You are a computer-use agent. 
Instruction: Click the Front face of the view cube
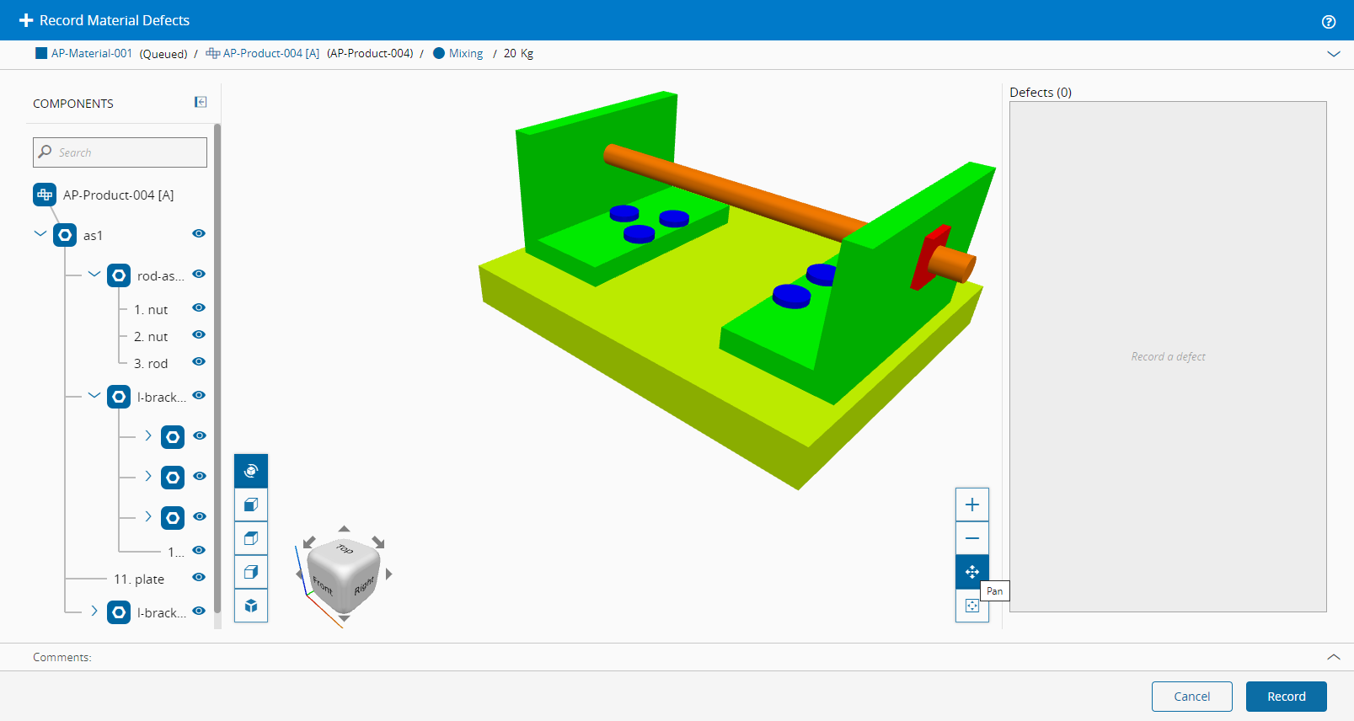[323, 585]
